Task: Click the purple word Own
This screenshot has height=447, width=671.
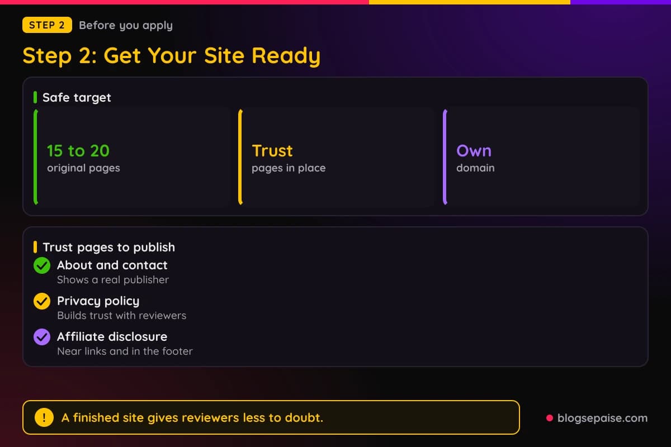Action: [x=474, y=151]
